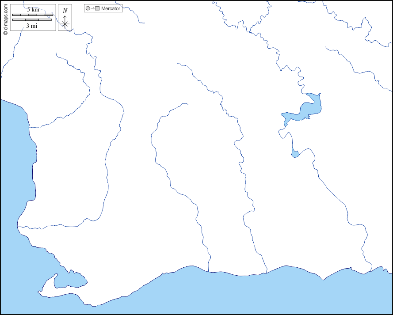This screenshot has height=315, width=393.
Task: Click the easternmost river mouth on south coast
Action: pyautogui.click(x=370, y=272)
